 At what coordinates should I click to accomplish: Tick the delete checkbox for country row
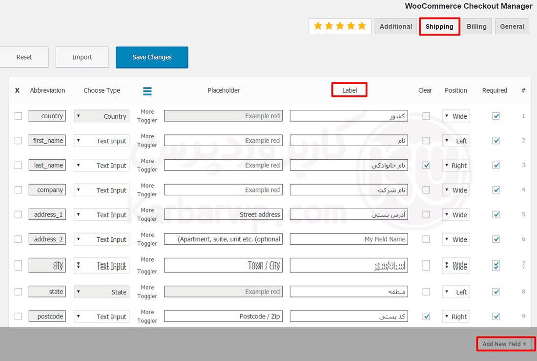tap(18, 116)
